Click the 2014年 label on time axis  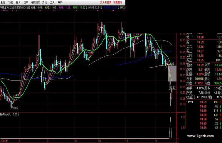[4, 141]
